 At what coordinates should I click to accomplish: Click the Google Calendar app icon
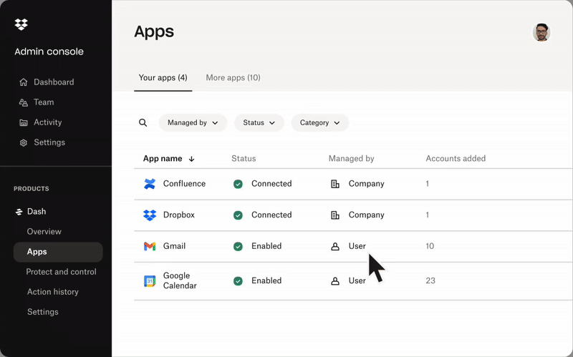(150, 281)
